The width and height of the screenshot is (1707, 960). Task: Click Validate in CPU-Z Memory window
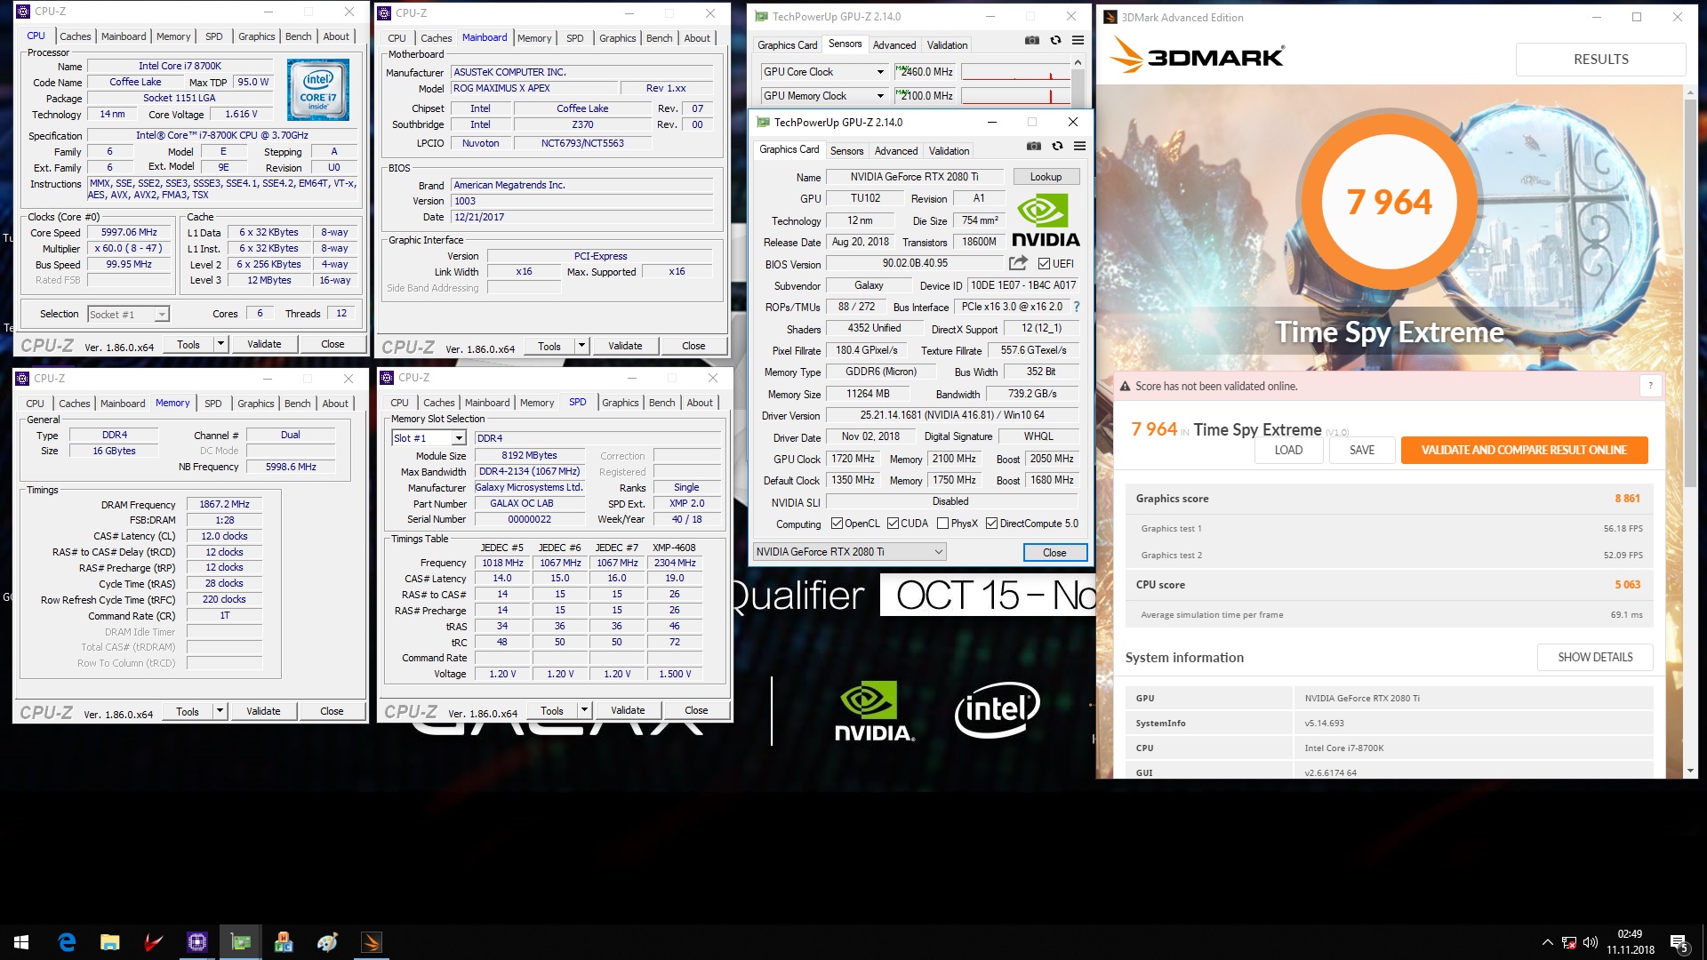tap(263, 711)
